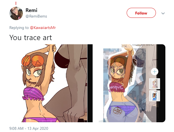Open Remi's profile avatar picture
Viewport: 174px width, 132px height.
[16, 13]
